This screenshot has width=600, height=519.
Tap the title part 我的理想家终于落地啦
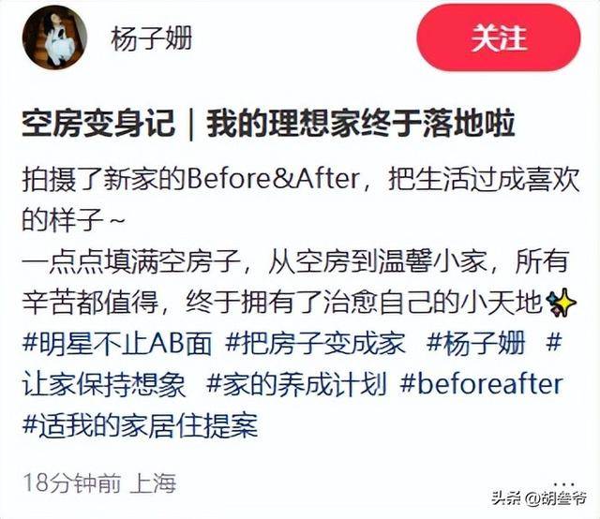click(x=360, y=123)
